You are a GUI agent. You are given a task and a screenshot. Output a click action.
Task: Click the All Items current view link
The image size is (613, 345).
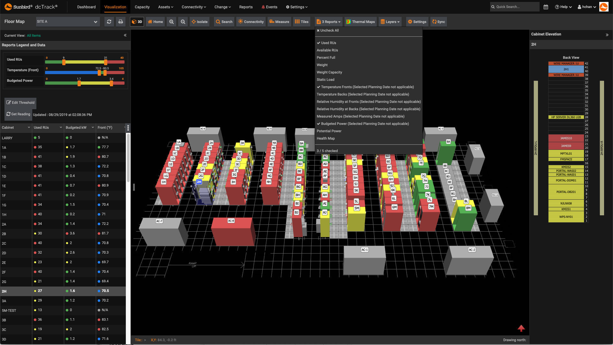tap(34, 35)
